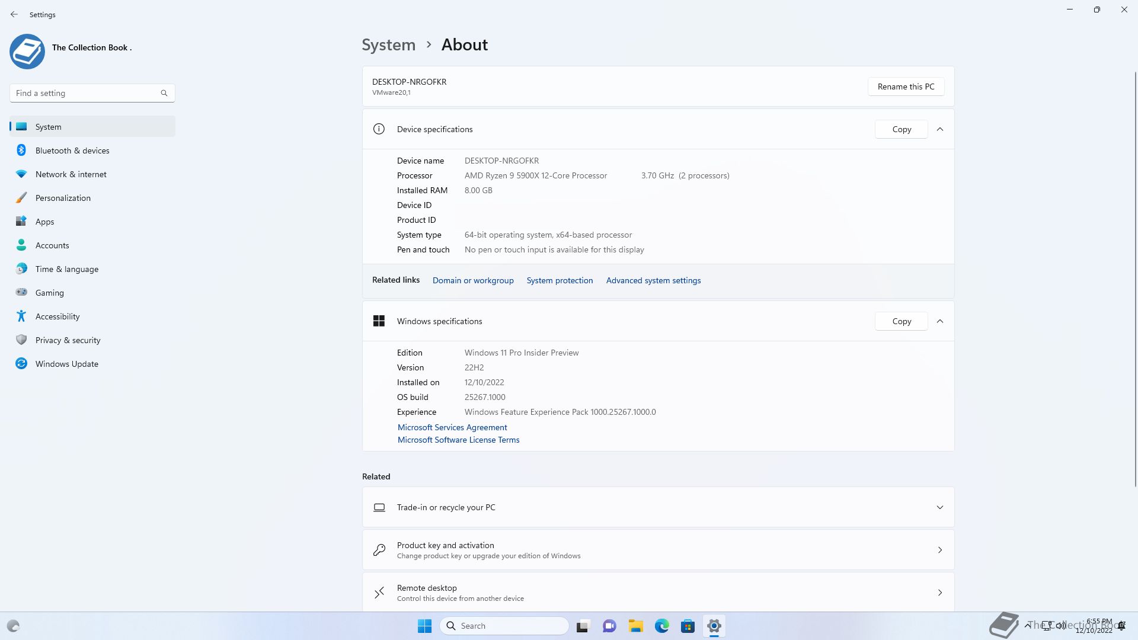Open Network & internet settings
1138x640 pixels.
pyautogui.click(x=92, y=174)
